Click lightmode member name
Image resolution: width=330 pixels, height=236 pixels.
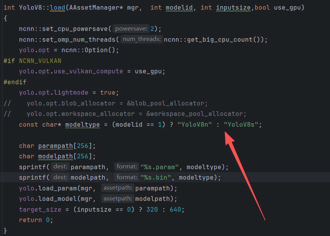click(x=71, y=93)
